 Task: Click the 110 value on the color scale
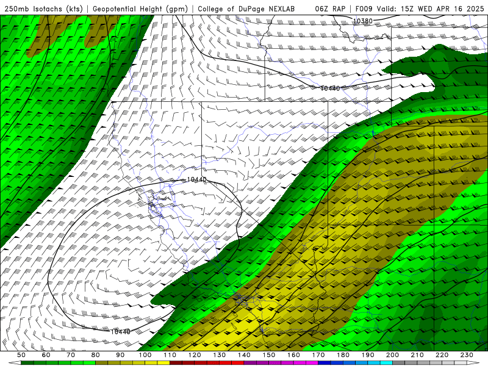pos(170,355)
